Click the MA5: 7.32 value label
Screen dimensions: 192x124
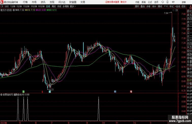(x=20, y=10)
